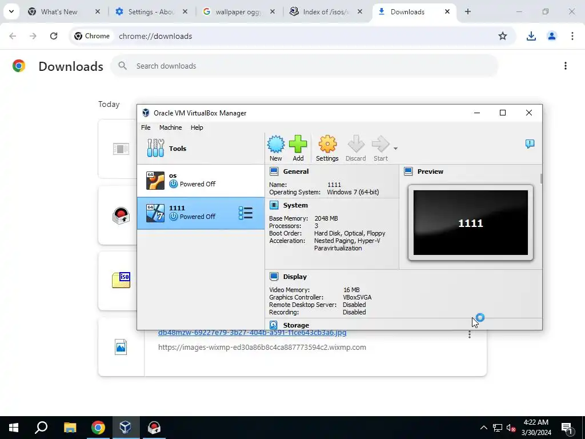Image resolution: width=585 pixels, height=439 pixels.
Task: Open the downloaded jpg file link
Action: point(252,333)
